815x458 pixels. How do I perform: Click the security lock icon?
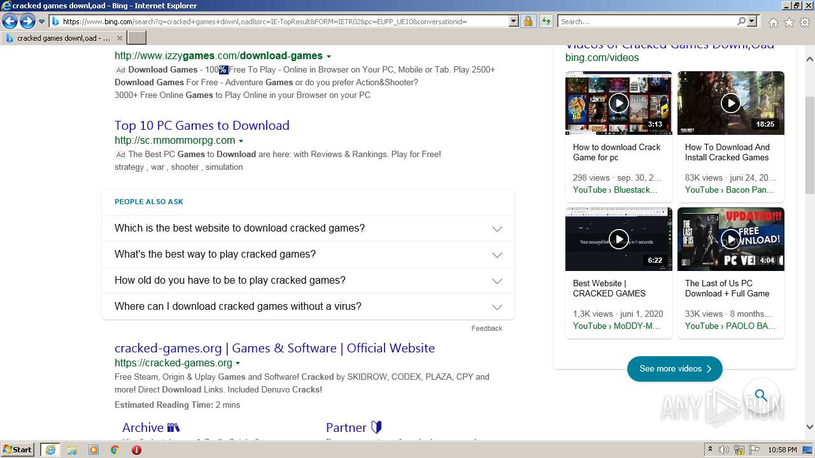[x=528, y=22]
